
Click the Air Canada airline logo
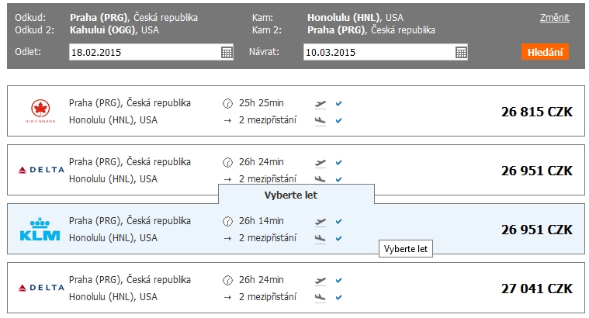[40, 111]
